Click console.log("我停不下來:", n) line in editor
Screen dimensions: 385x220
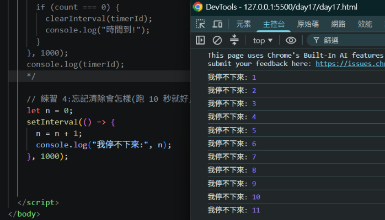click(103, 145)
